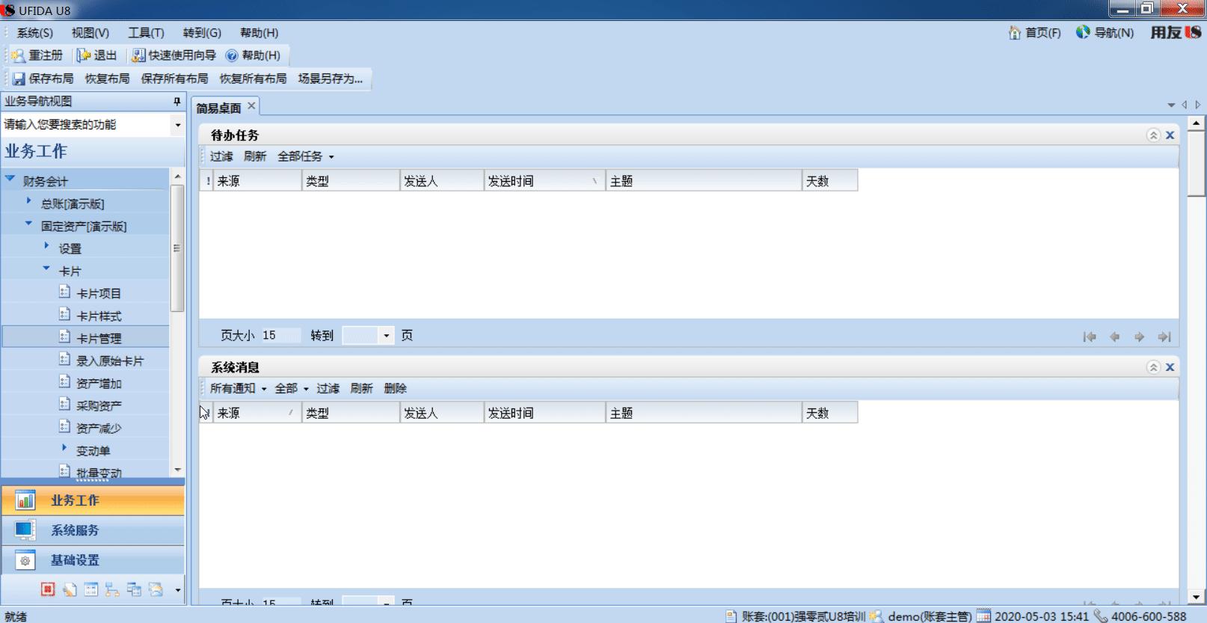This screenshot has height=623, width=1207.
Task: Go to next page in 待办任务
Action: tap(1139, 337)
